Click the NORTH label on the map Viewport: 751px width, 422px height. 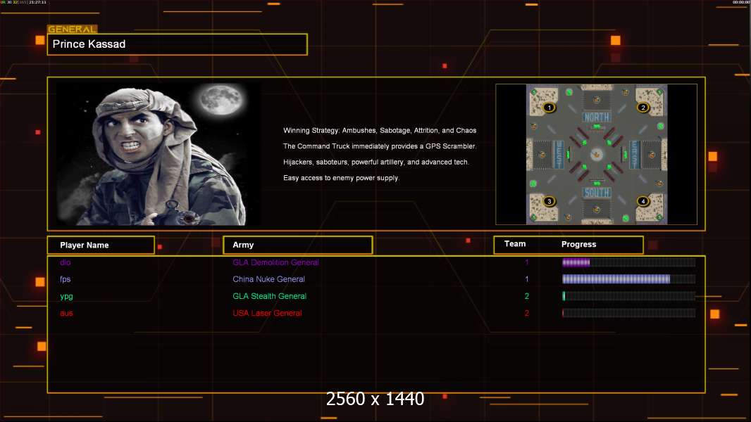(x=596, y=117)
